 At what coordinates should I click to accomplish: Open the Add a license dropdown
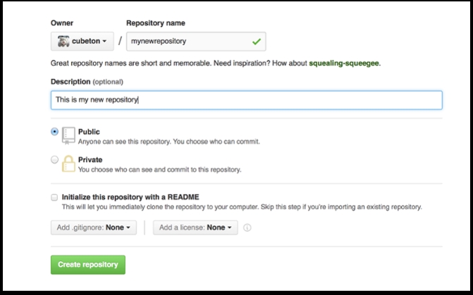[195, 228]
